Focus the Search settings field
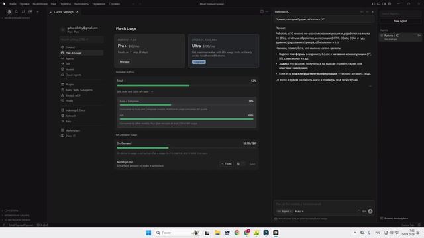This screenshot has height=238, width=424. pyautogui.click(x=81, y=40)
